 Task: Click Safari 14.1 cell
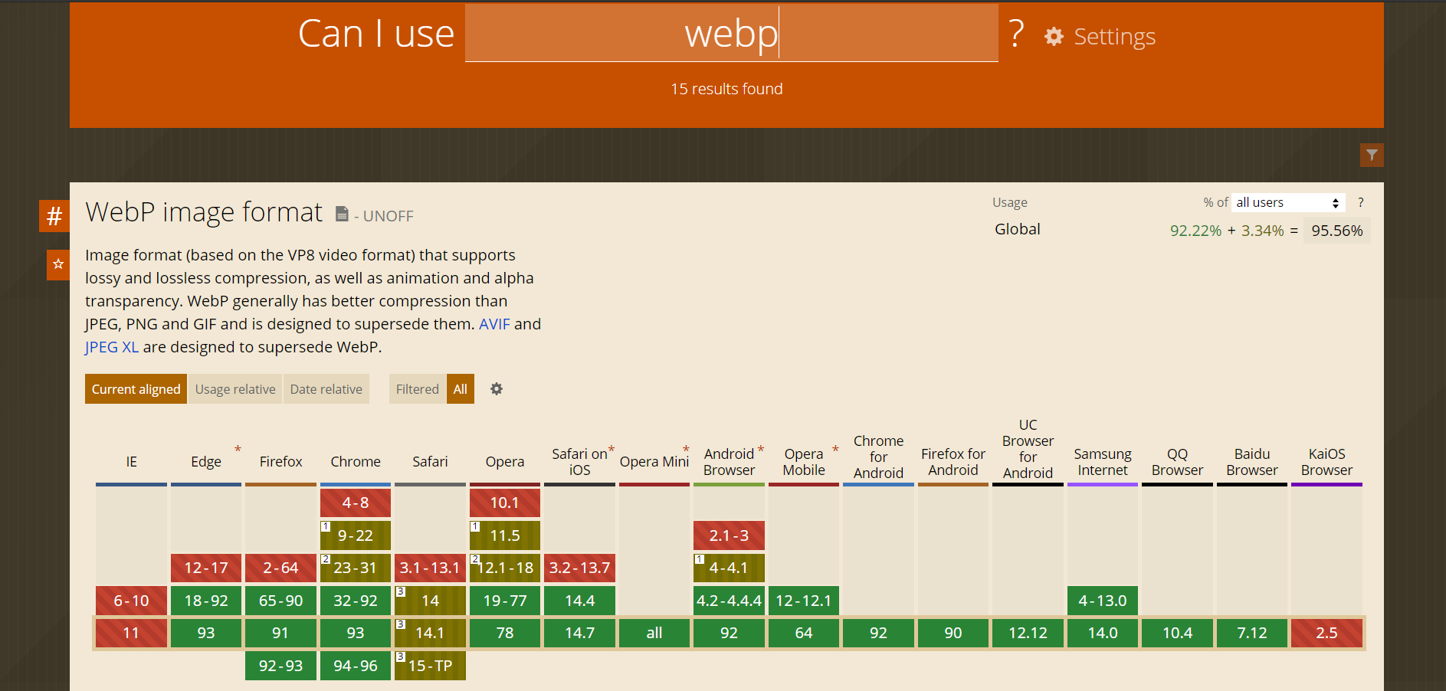[430, 634]
